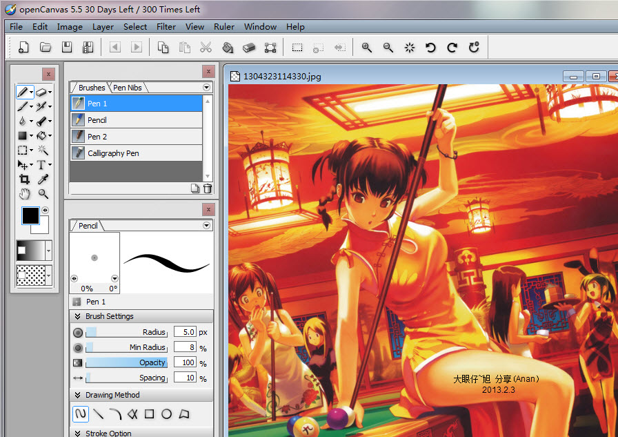
Task: Click the Zoom In toolbar icon
Action: click(x=367, y=48)
